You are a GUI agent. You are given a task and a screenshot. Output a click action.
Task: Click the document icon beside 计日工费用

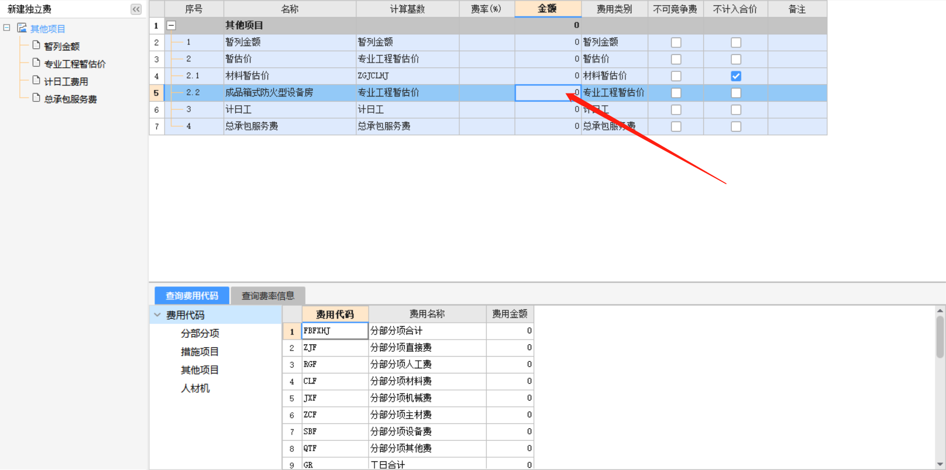(x=36, y=80)
